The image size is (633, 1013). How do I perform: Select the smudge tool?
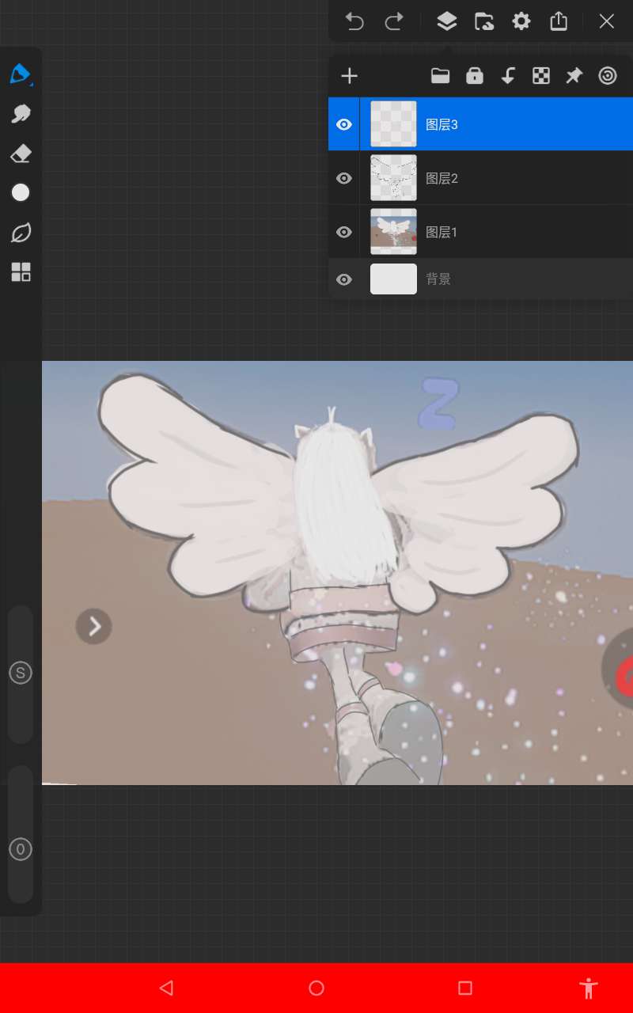21,114
